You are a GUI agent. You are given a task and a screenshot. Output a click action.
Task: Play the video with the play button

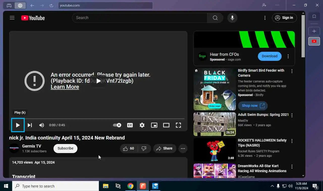pyautogui.click(x=18, y=125)
